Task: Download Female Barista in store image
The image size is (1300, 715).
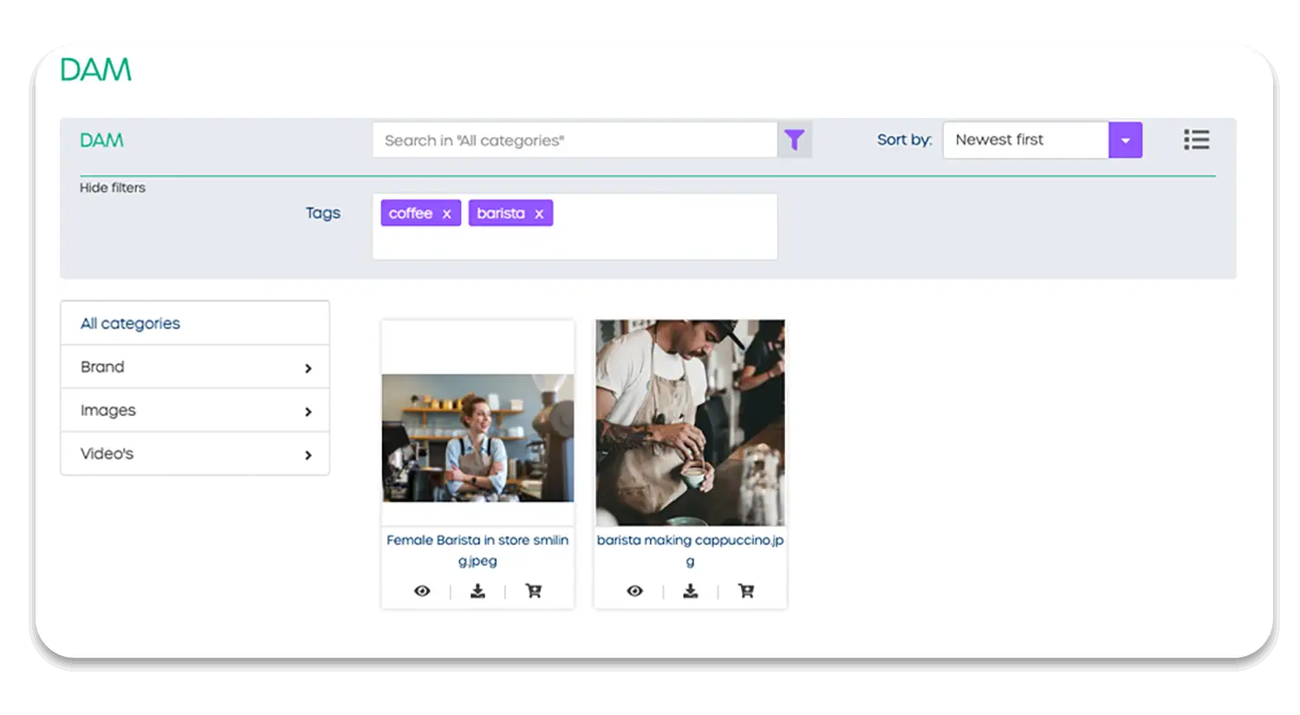Action: point(478,591)
